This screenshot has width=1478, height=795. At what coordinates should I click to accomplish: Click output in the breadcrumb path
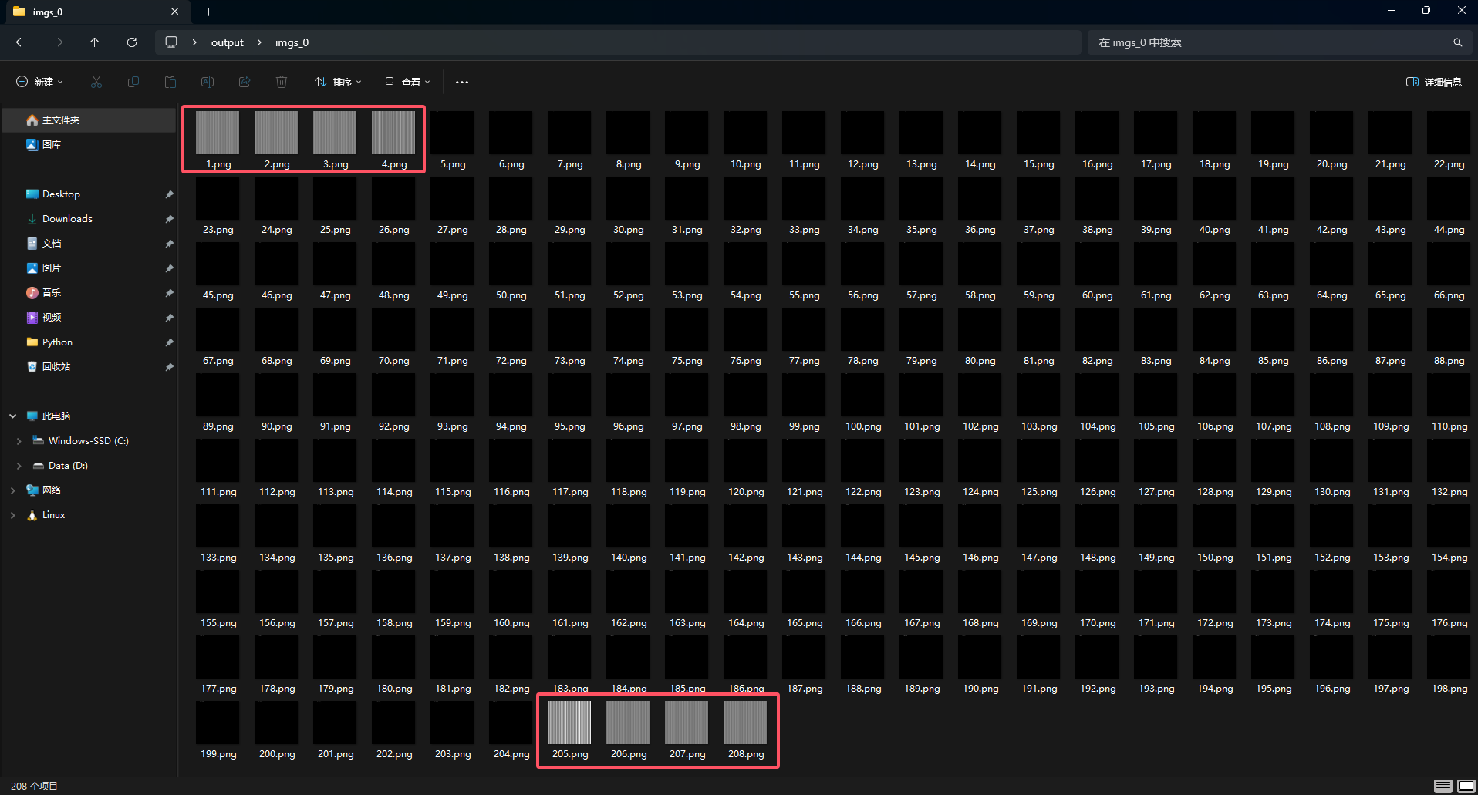click(x=227, y=42)
